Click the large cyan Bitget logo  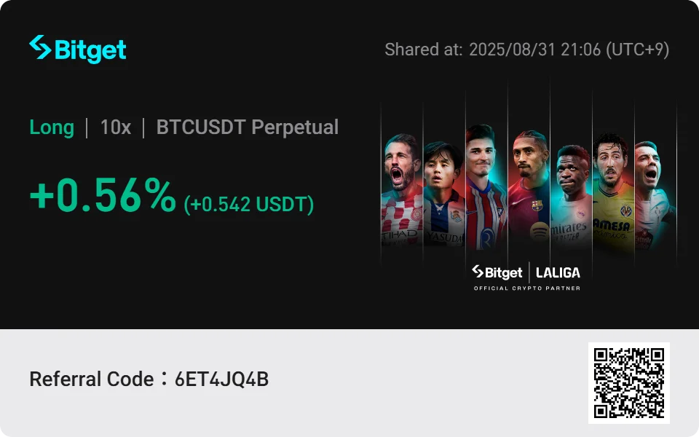[77, 49]
